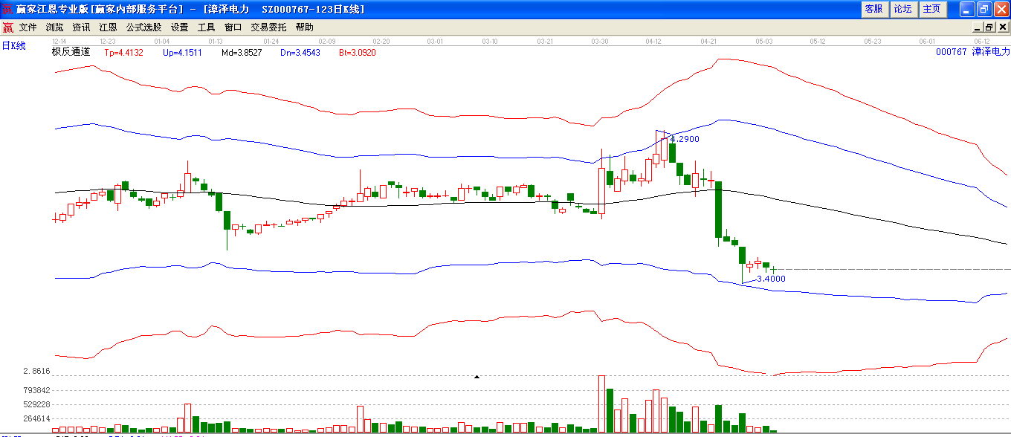Viewport: 1011px width, 437px height.
Task: Click the small black triangle marker above volume
Action: (x=477, y=377)
